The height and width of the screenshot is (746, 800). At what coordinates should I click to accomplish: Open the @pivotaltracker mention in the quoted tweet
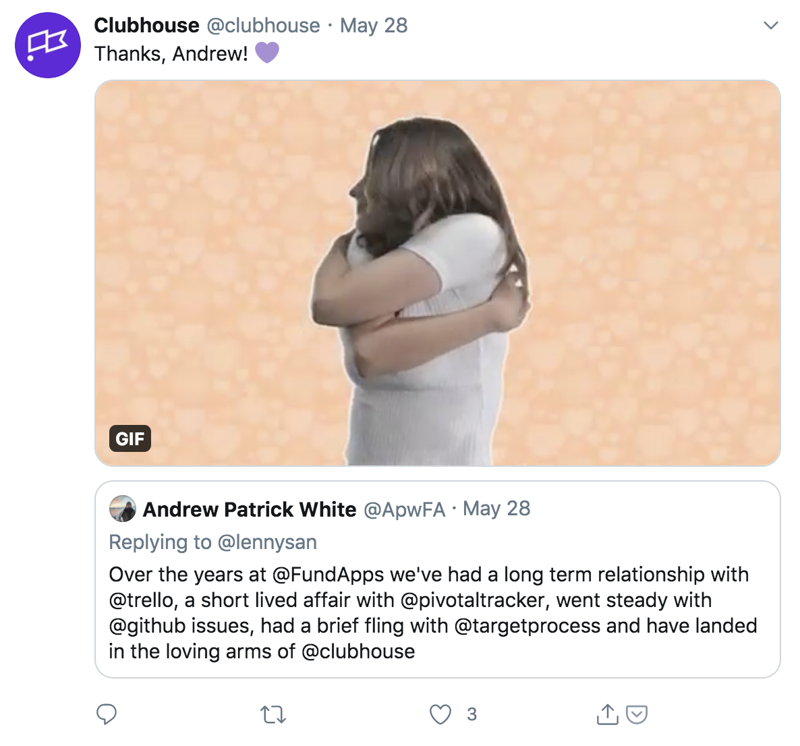[x=475, y=600]
